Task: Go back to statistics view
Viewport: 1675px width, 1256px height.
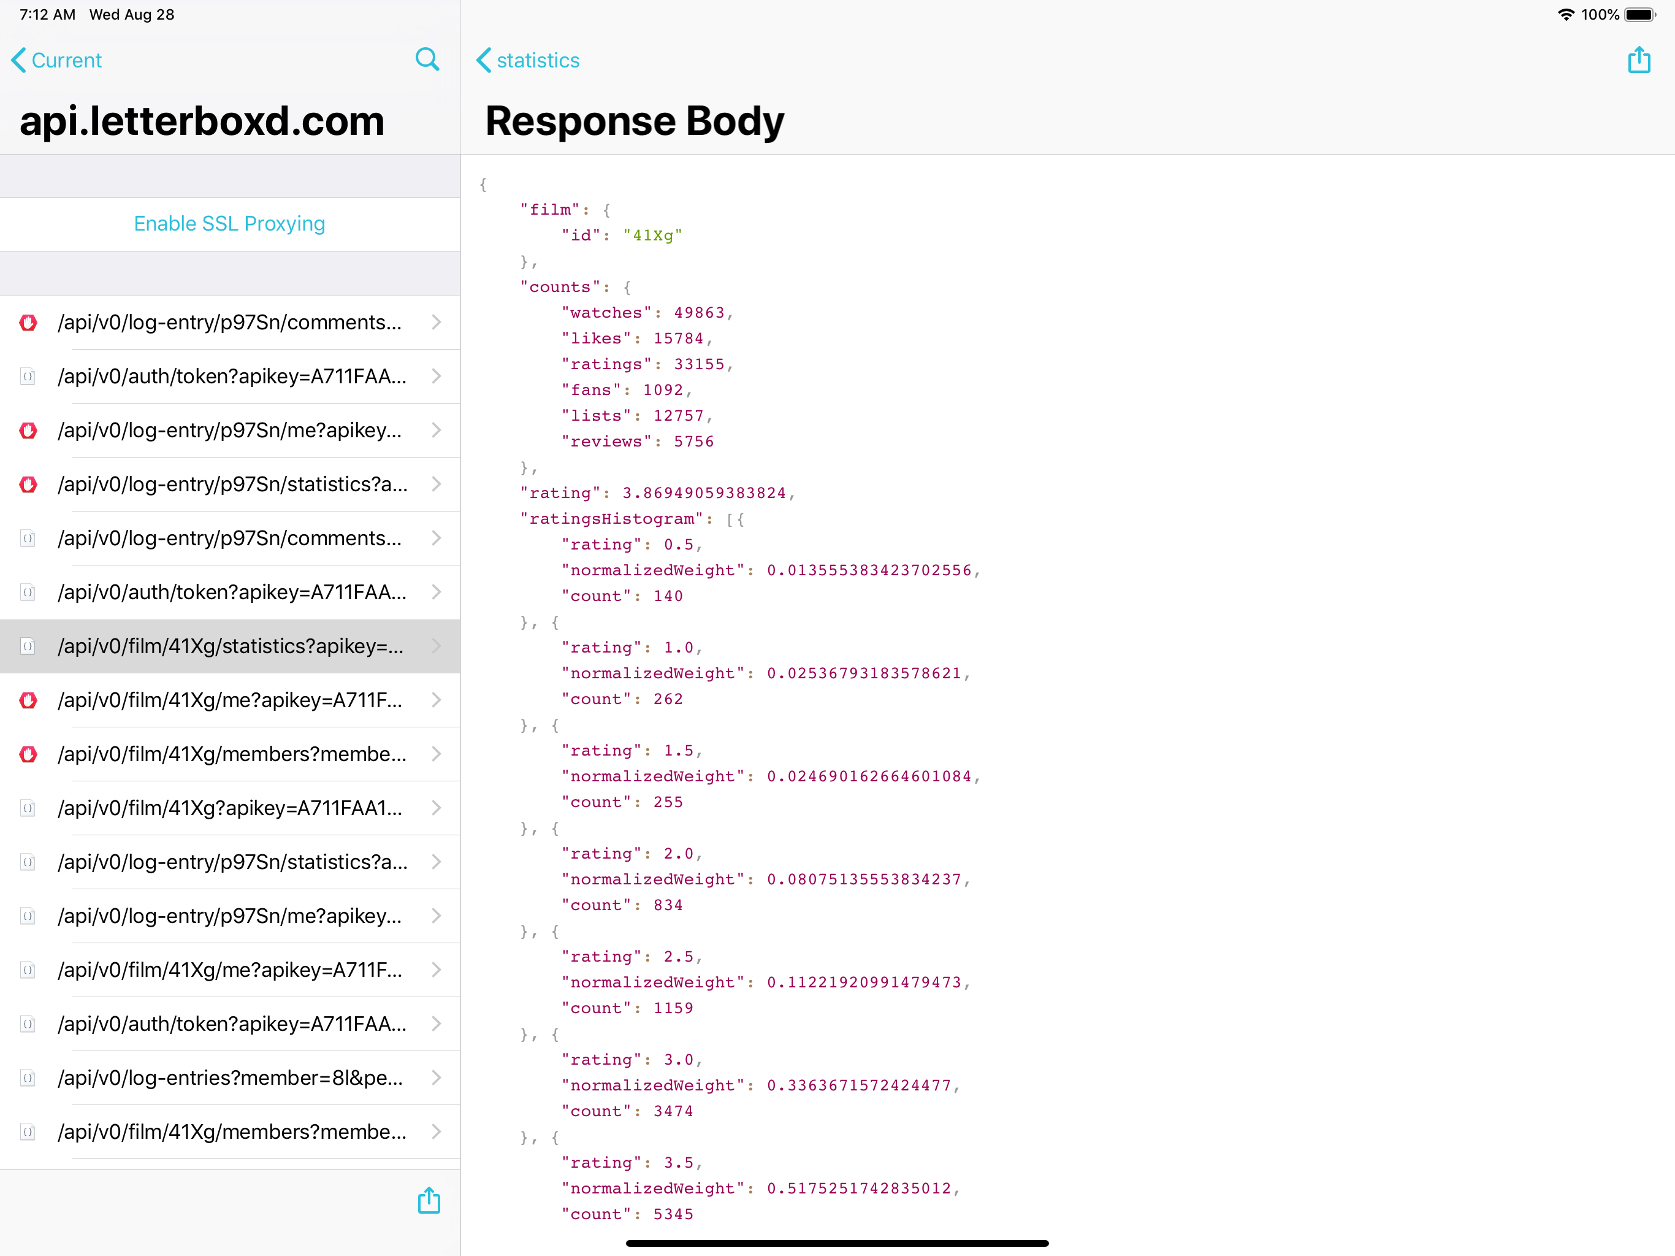Action: tap(528, 60)
